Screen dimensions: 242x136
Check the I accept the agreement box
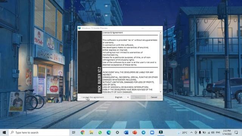(79, 97)
